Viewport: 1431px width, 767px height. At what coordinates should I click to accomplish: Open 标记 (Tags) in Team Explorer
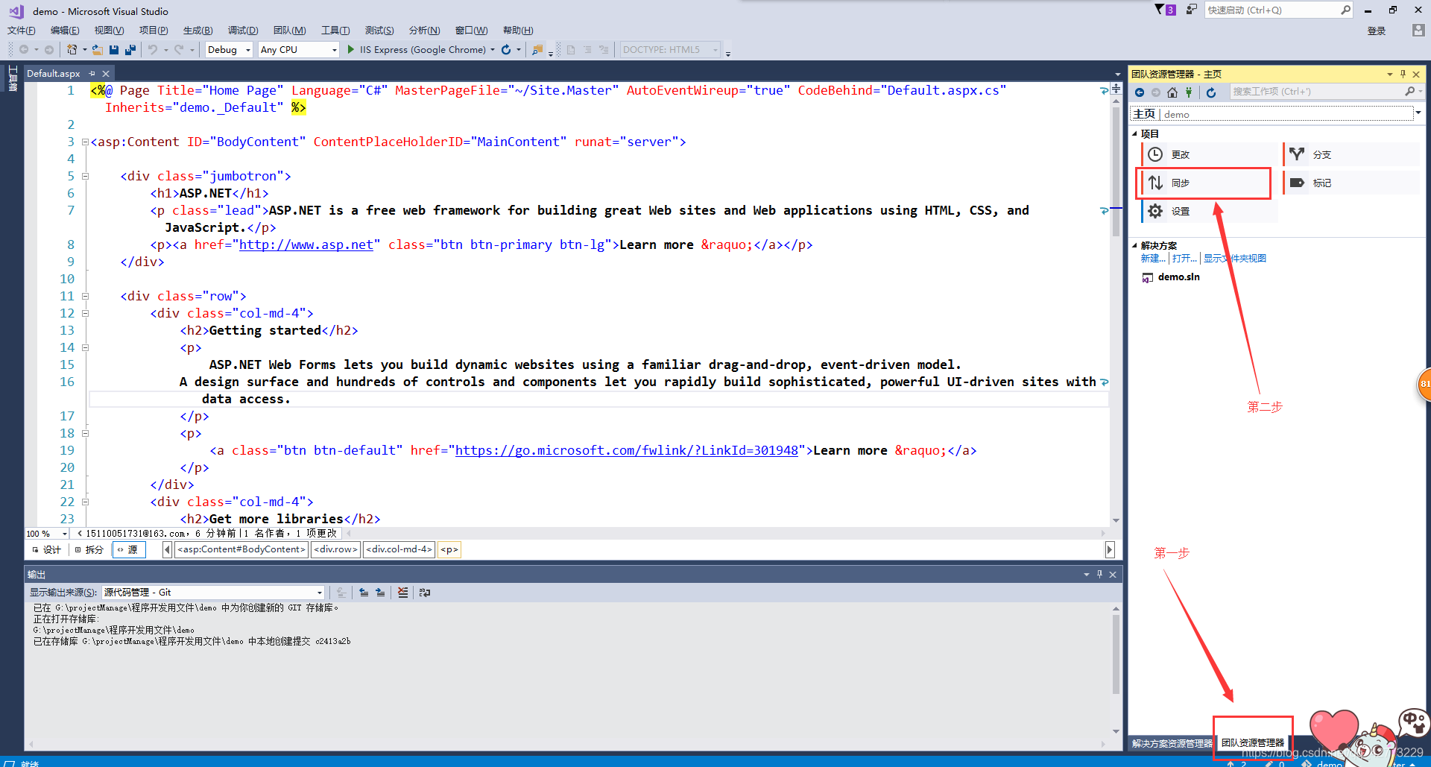coord(1351,183)
